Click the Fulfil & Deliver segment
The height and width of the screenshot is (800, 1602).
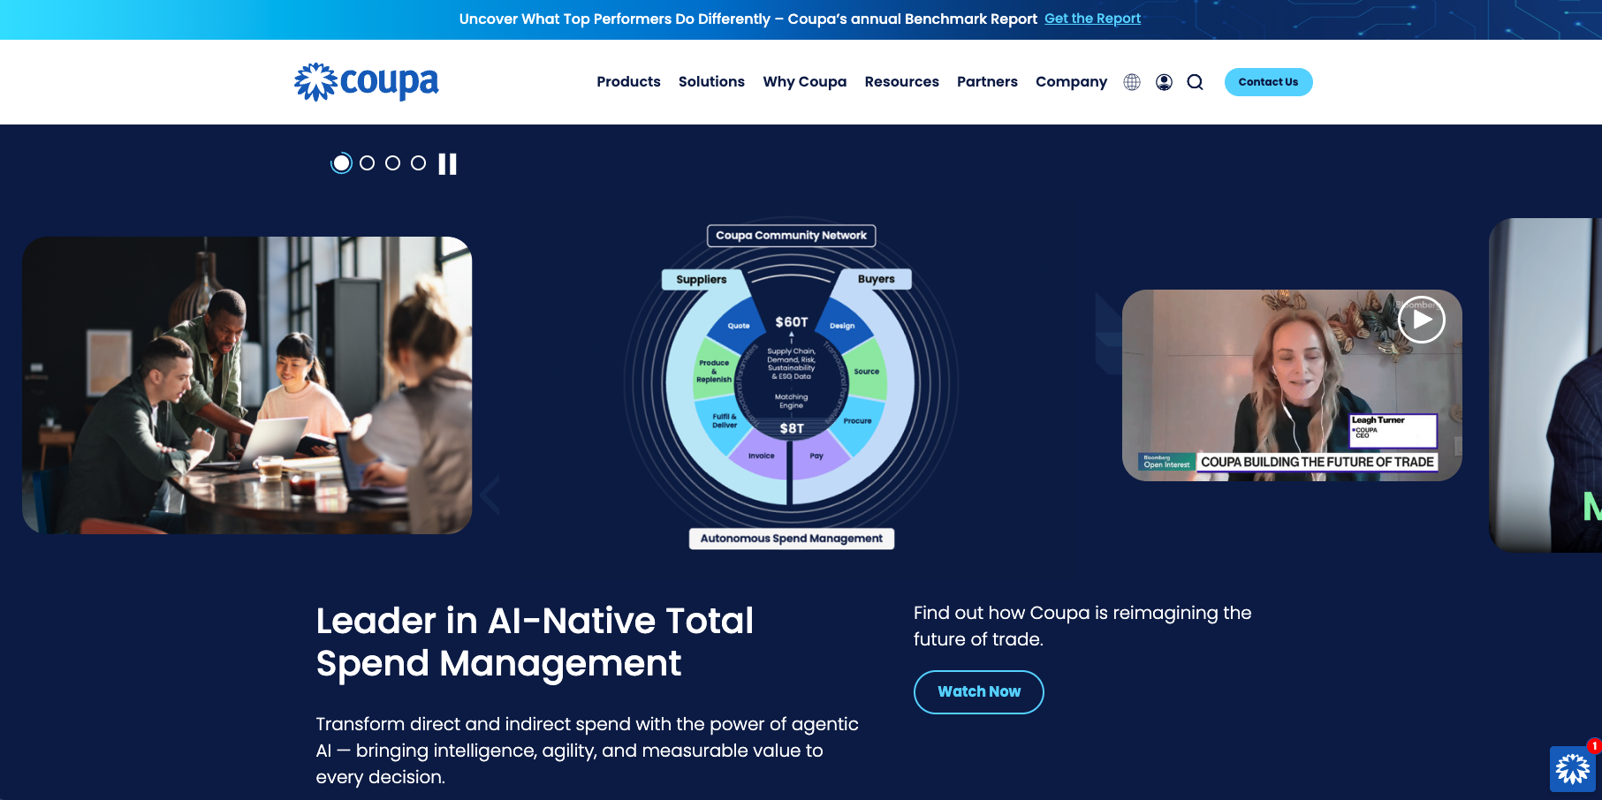tap(725, 421)
